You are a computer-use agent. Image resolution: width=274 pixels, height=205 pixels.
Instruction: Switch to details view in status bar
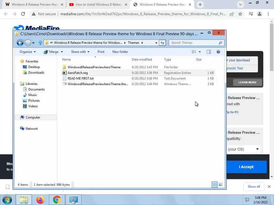pyautogui.click(x=215, y=185)
